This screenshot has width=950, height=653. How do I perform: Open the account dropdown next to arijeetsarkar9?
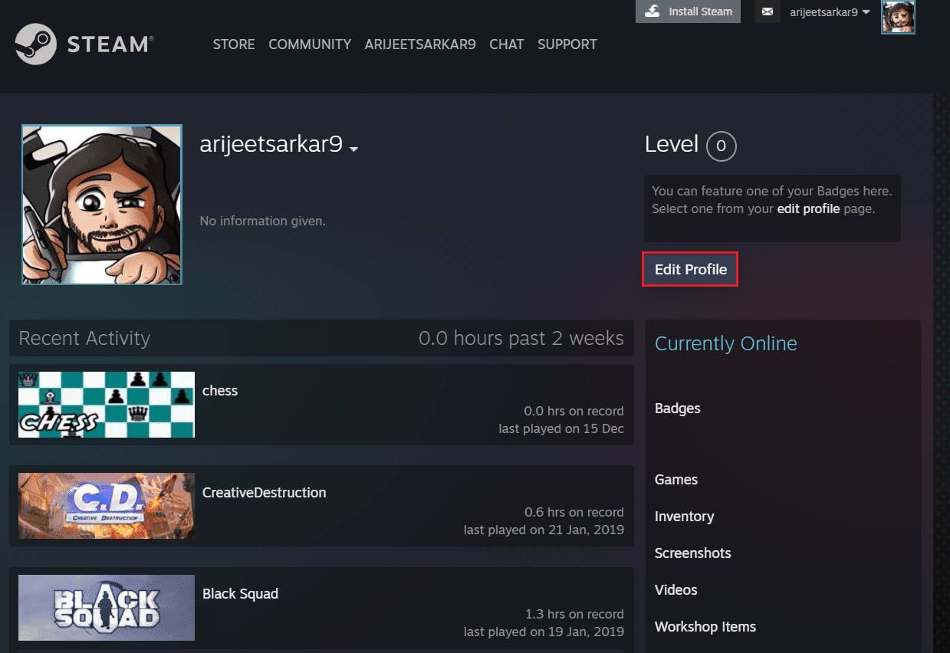click(x=866, y=11)
